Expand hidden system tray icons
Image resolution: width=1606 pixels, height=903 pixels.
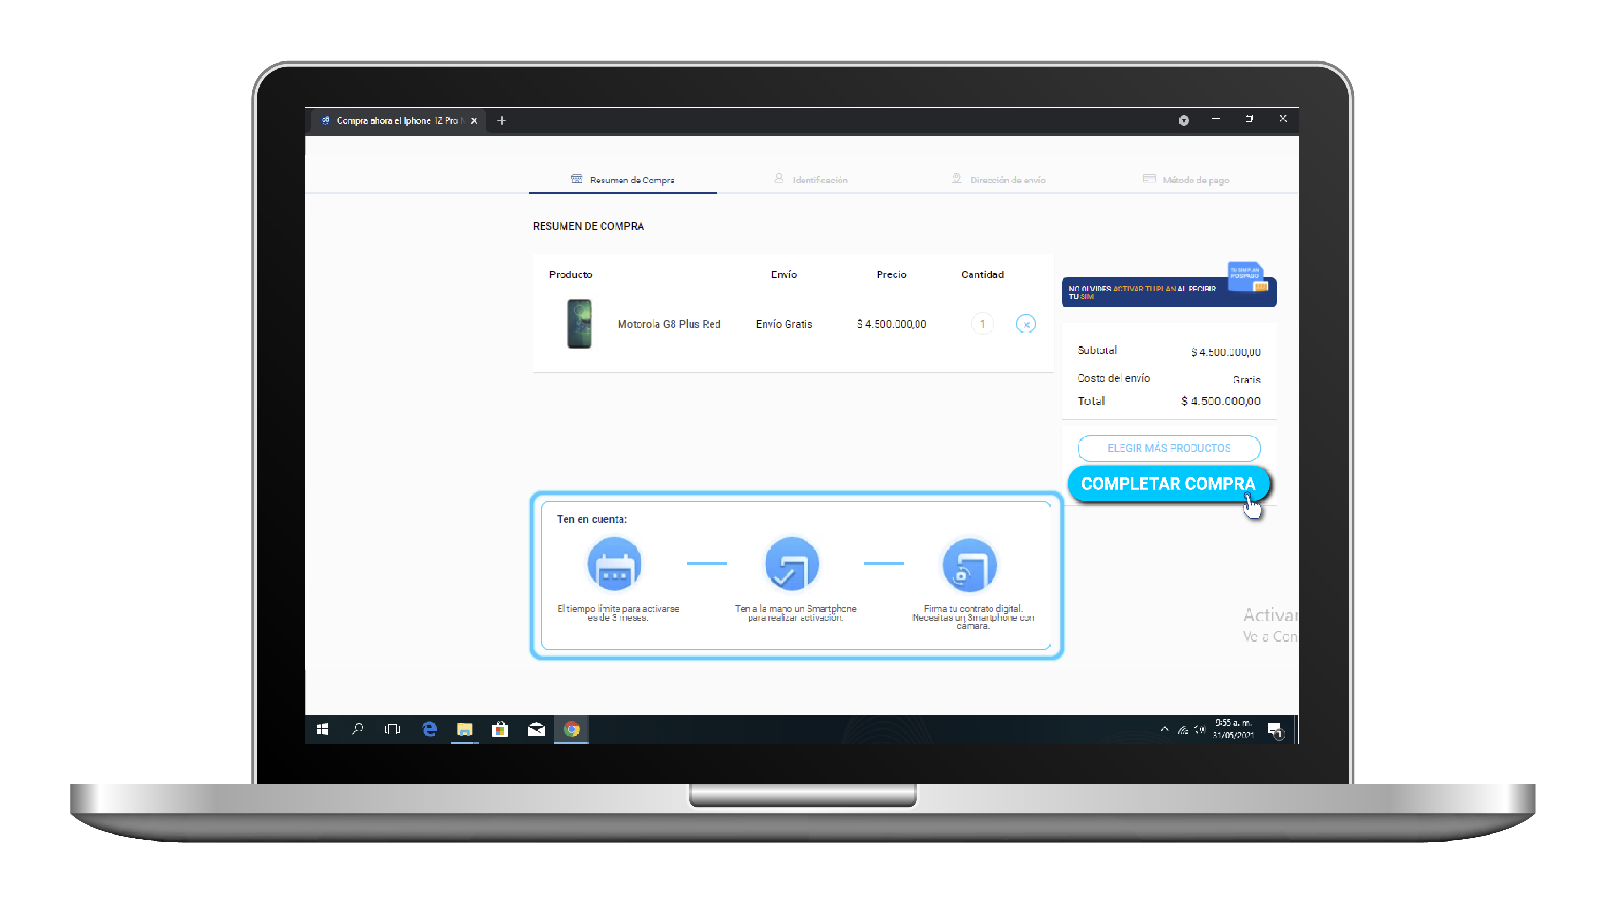(x=1164, y=729)
